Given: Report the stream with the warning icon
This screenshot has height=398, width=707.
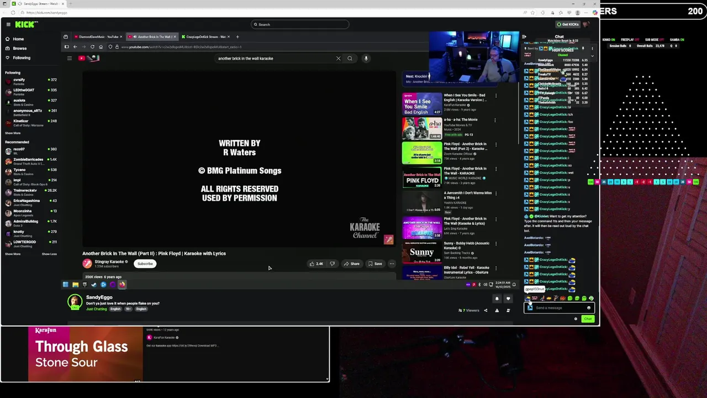Looking at the screenshot, I should tap(497, 311).
